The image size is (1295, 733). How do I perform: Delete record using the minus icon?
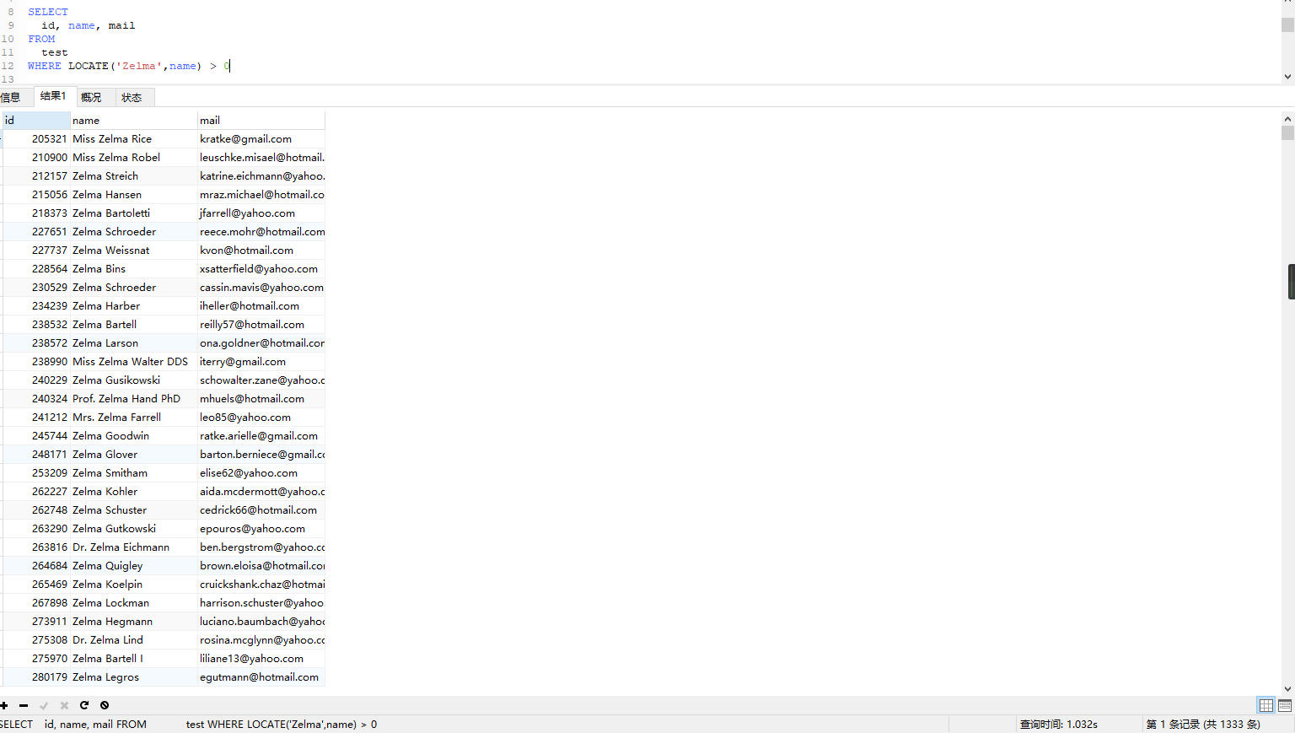pos(24,705)
